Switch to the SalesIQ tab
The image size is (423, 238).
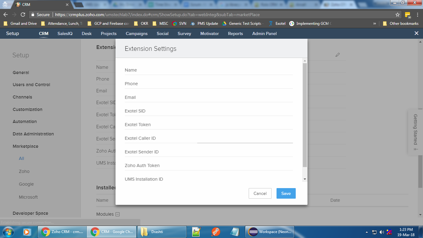[x=65, y=33]
